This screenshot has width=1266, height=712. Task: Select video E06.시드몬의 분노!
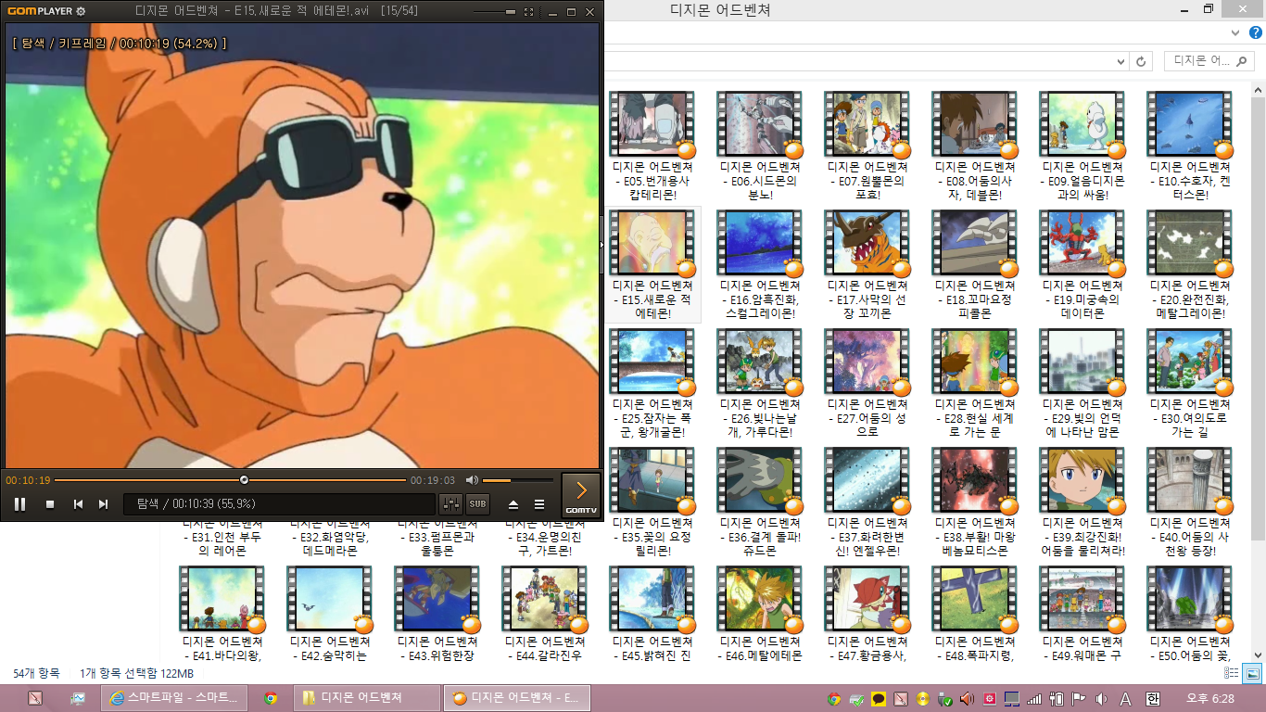[x=760, y=147]
